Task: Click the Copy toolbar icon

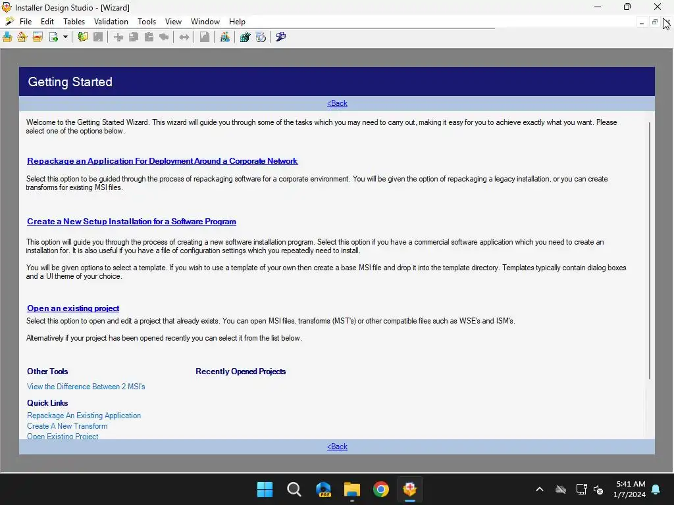Action: pyautogui.click(x=134, y=37)
